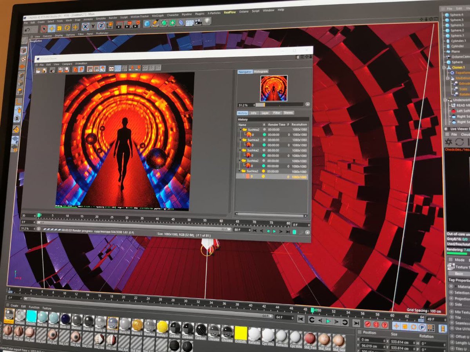Click the Render to Picture Viewer clapper icon
Viewport: 470px width, 352px height.
(x=127, y=25)
